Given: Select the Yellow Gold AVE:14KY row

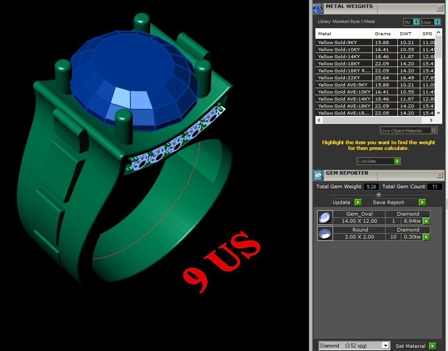Looking at the screenshot, I should [x=375, y=99].
